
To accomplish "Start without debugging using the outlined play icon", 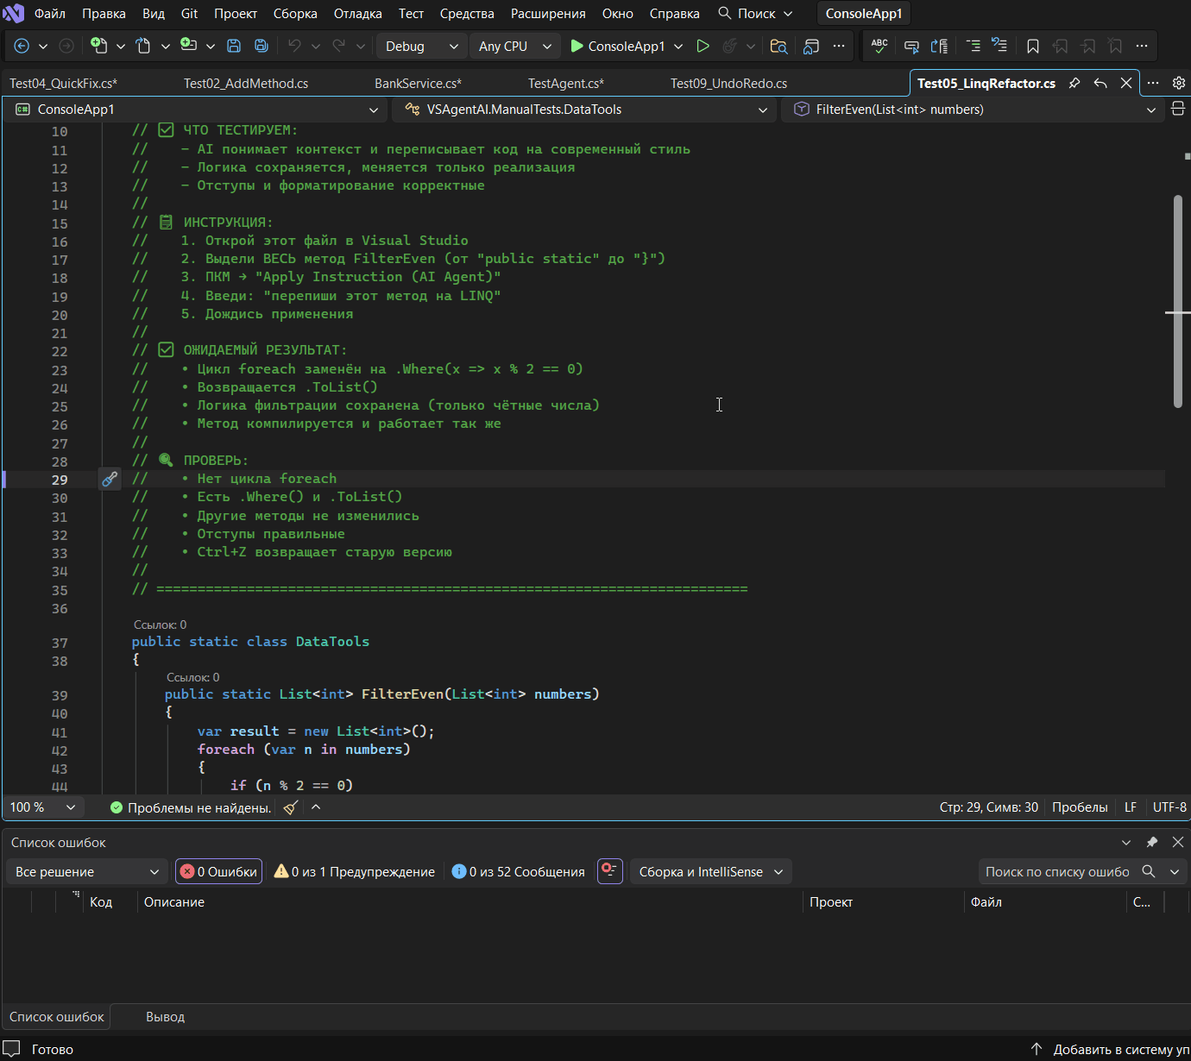I will [x=703, y=46].
